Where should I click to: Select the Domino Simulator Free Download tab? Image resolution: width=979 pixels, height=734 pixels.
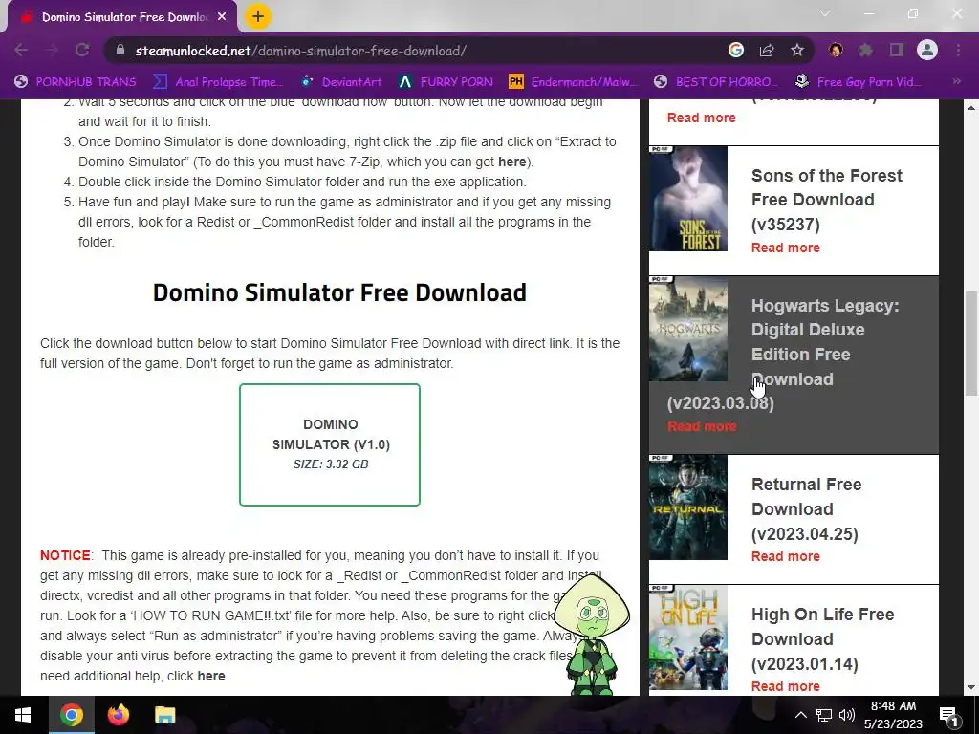(122, 17)
